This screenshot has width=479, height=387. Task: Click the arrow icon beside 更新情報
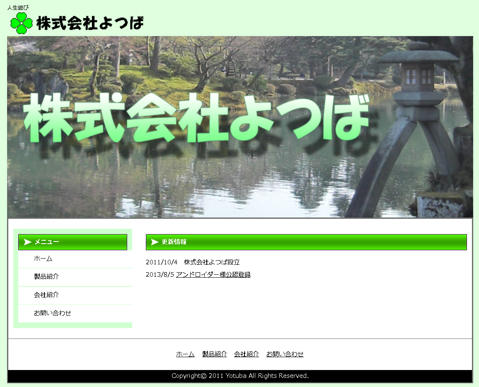click(x=155, y=242)
